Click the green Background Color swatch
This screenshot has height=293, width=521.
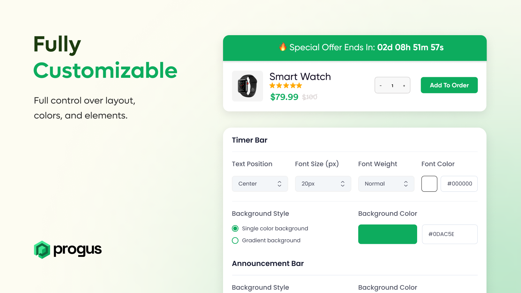click(x=387, y=234)
